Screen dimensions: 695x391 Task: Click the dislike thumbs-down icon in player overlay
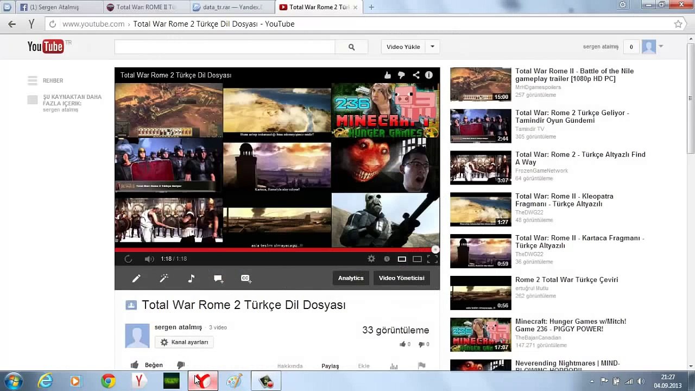pos(401,75)
